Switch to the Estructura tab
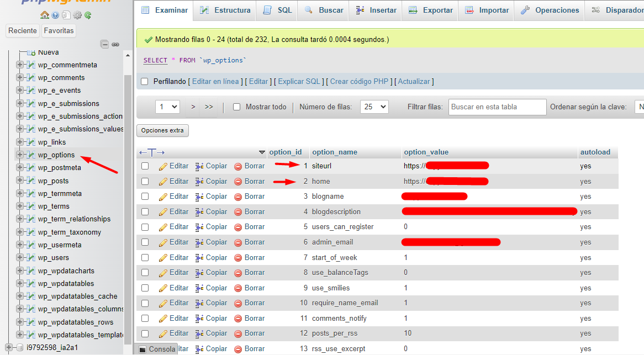Viewport: 644px width, 355px height. click(225, 10)
